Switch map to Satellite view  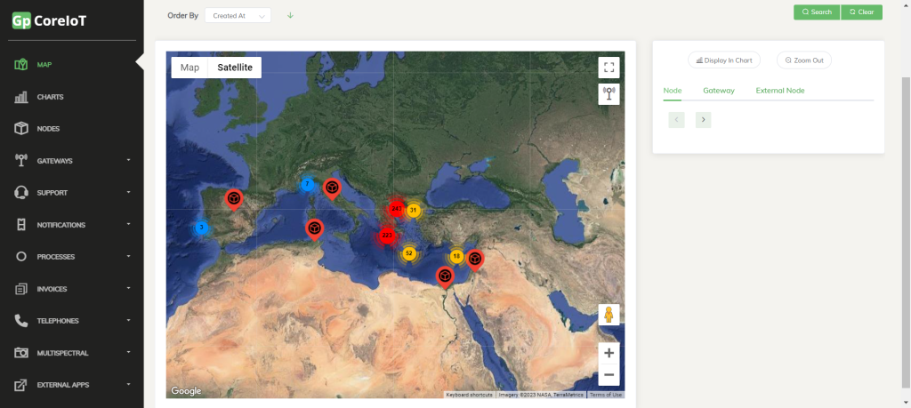click(x=234, y=68)
